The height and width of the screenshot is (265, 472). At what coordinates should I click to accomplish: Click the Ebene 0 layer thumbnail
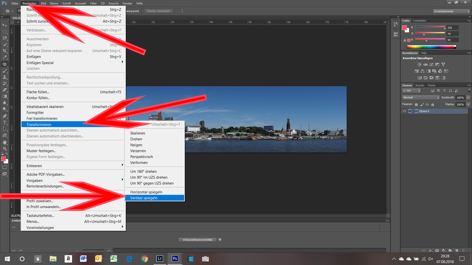click(413, 111)
